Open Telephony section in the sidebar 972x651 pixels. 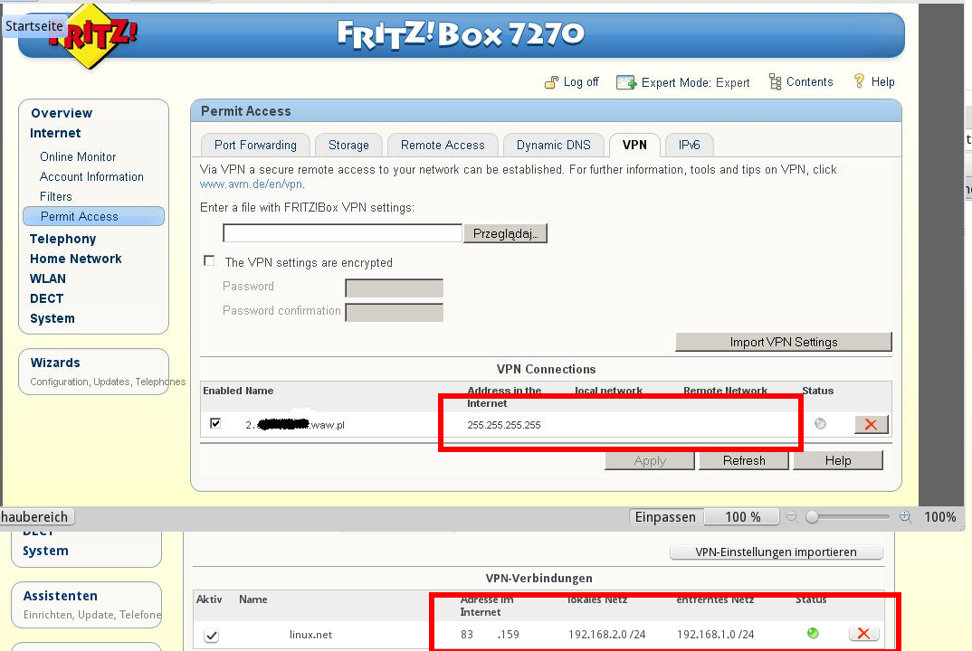pos(62,239)
